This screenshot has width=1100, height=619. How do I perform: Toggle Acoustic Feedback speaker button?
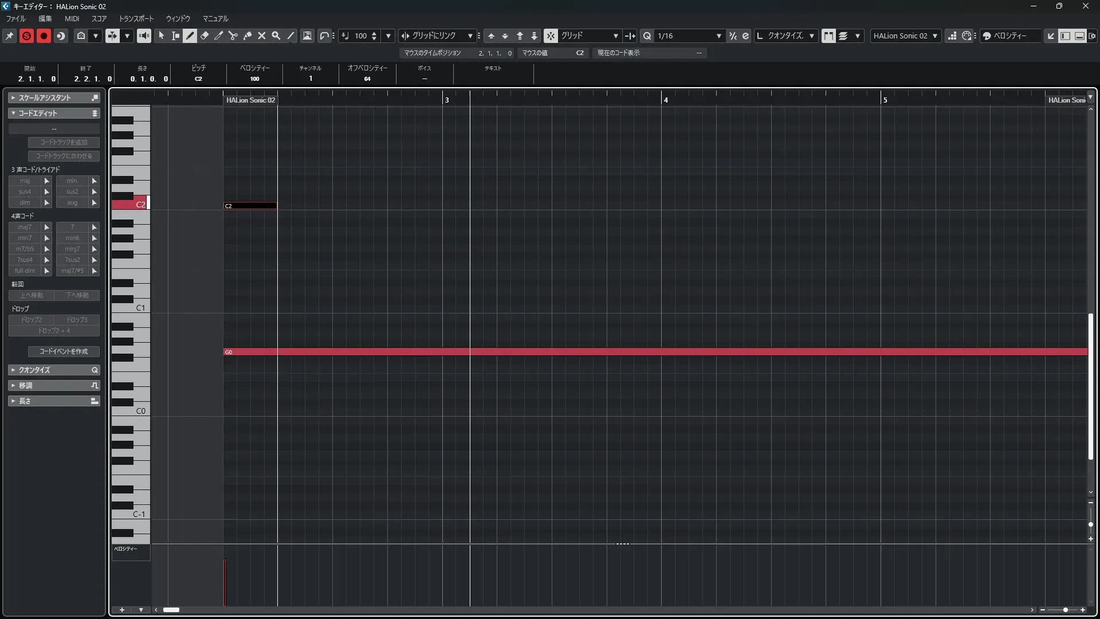tap(144, 36)
